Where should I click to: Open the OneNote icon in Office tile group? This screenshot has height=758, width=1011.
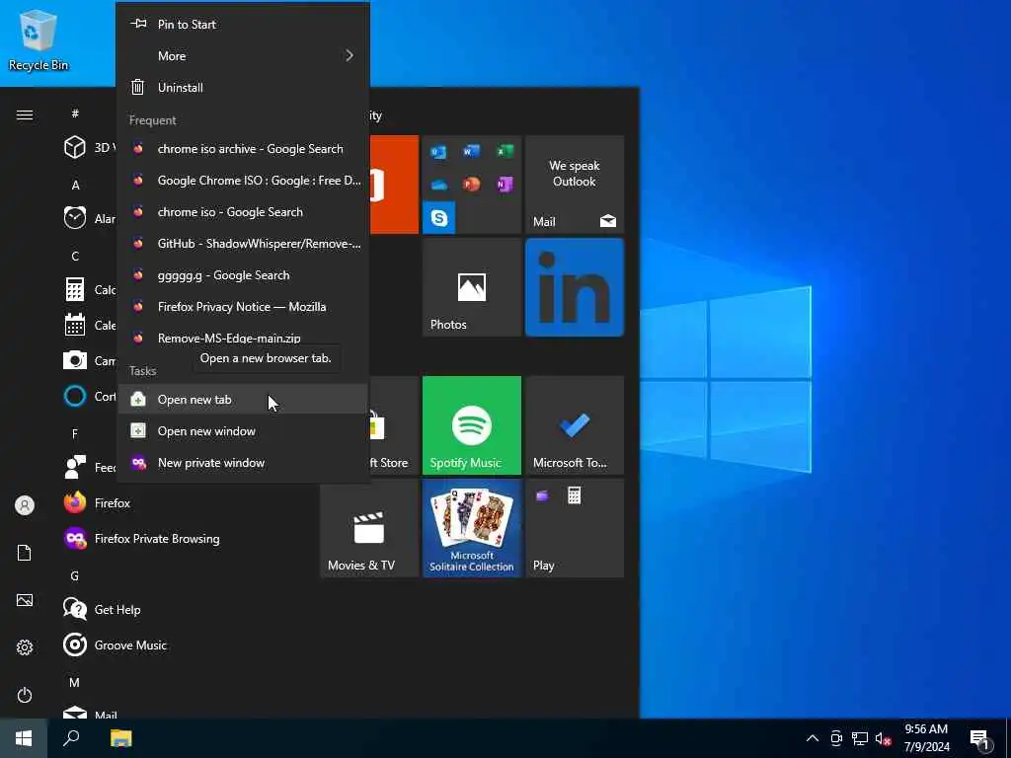(x=505, y=185)
